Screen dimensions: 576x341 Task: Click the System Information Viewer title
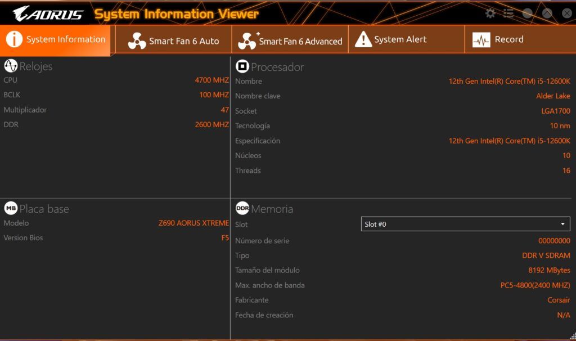[x=176, y=14]
